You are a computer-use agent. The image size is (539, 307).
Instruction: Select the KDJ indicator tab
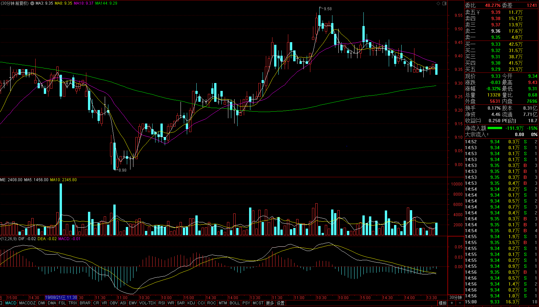(191, 303)
